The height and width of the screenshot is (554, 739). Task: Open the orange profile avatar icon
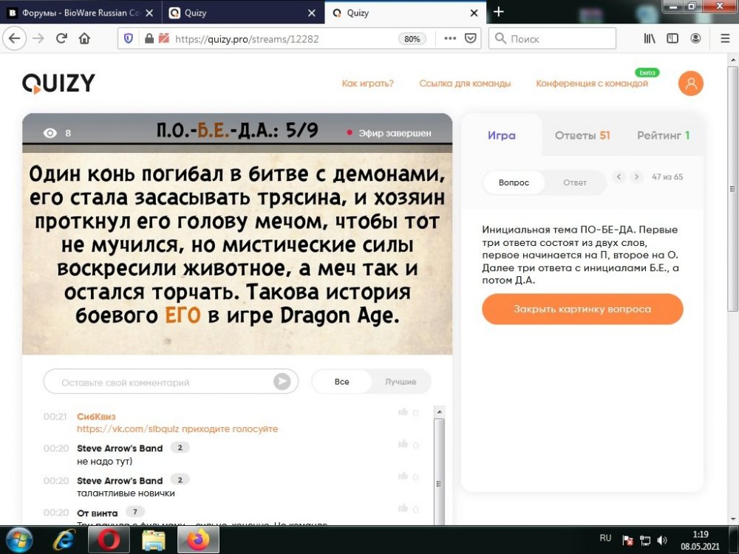point(690,83)
